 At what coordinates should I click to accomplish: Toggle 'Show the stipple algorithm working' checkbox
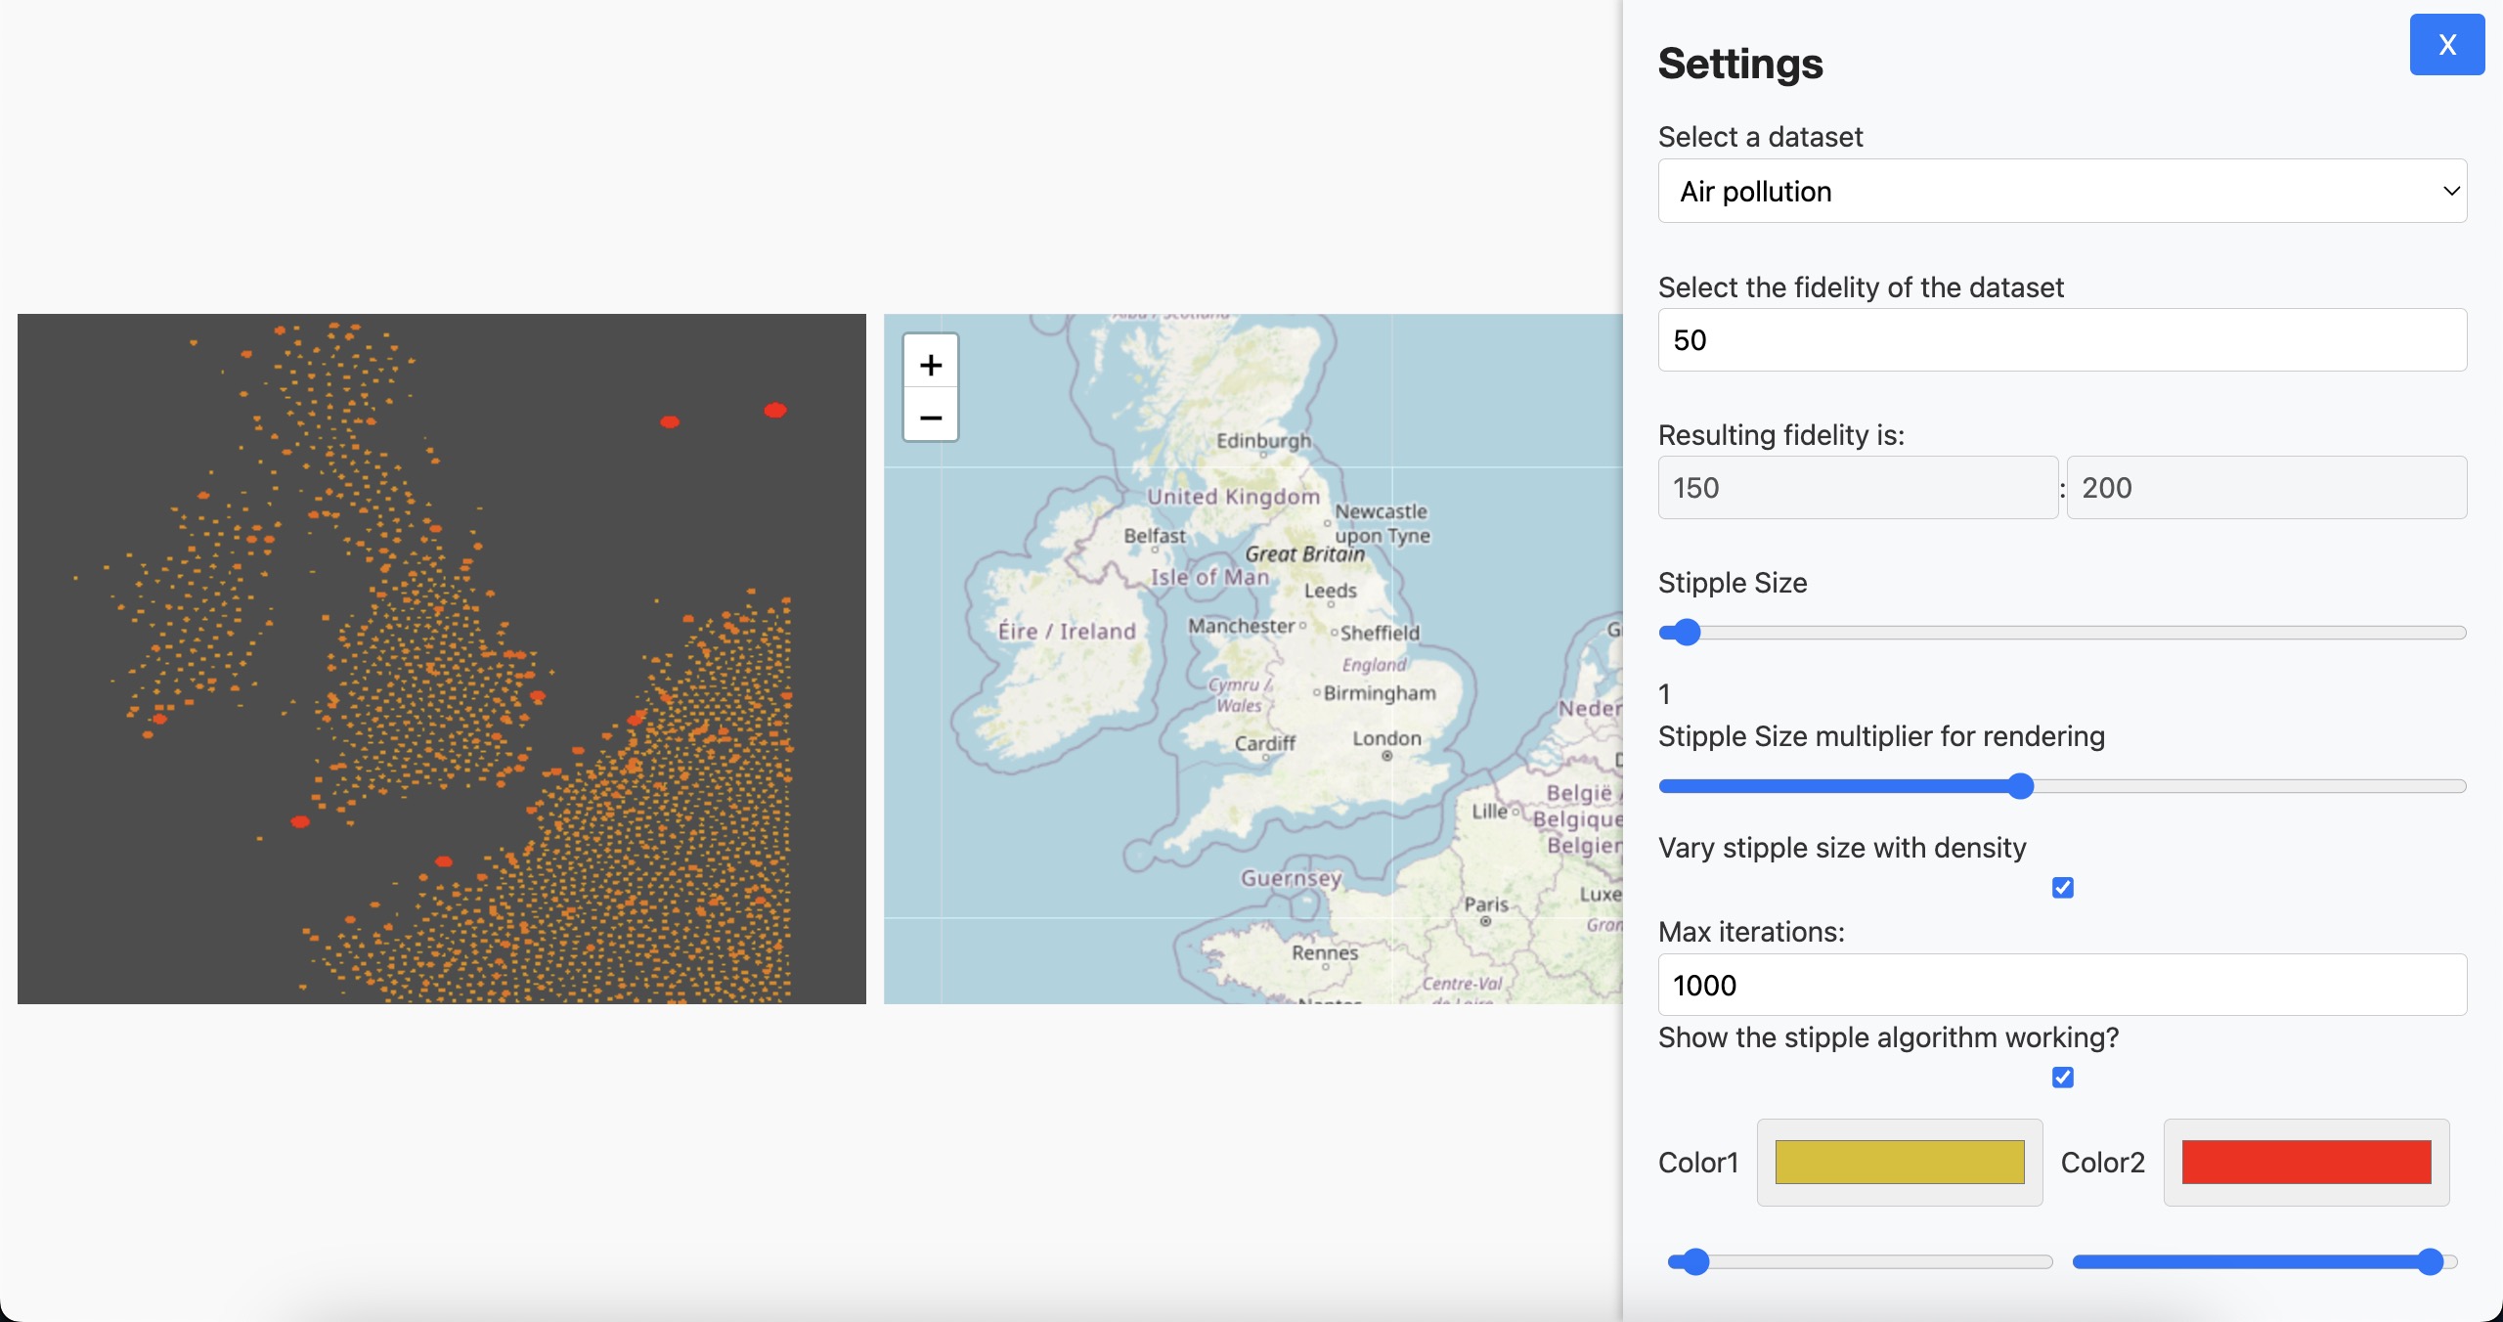pyautogui.click(x=2063, y=1078)
